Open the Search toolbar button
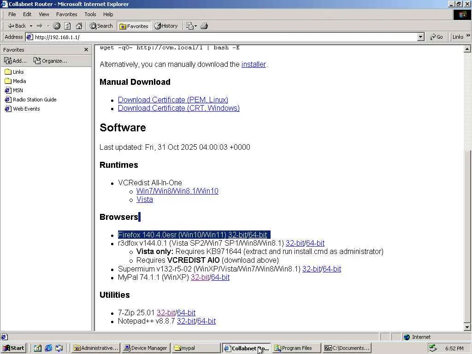The image size is (472, 354). click(x=101, y=26)
